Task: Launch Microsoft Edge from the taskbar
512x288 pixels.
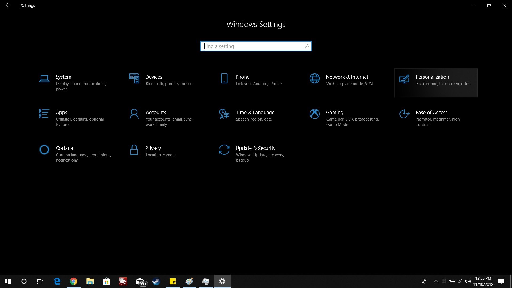Action: point(57,281)
